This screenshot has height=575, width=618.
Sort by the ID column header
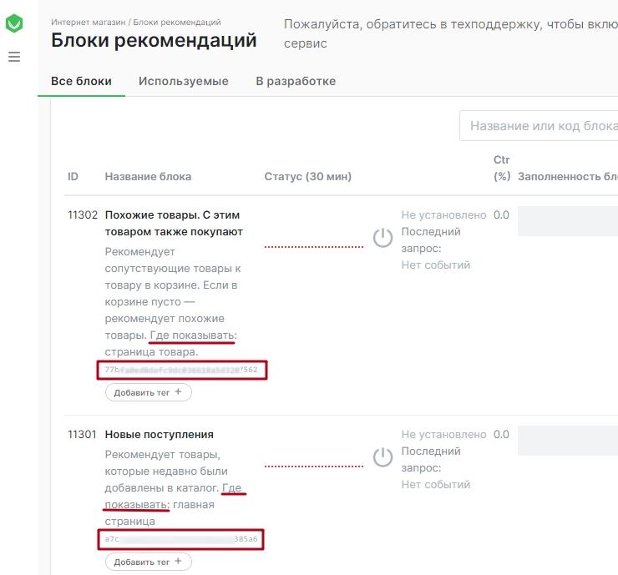point(73,176)
